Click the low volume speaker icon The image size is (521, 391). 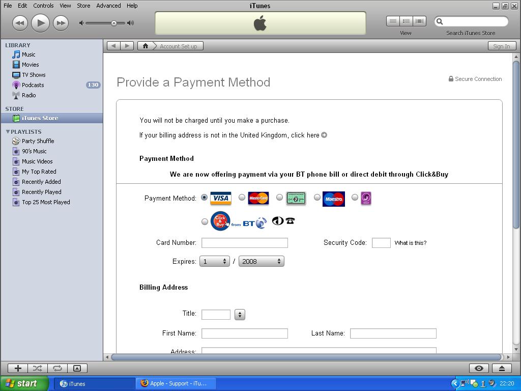[81, 23]
